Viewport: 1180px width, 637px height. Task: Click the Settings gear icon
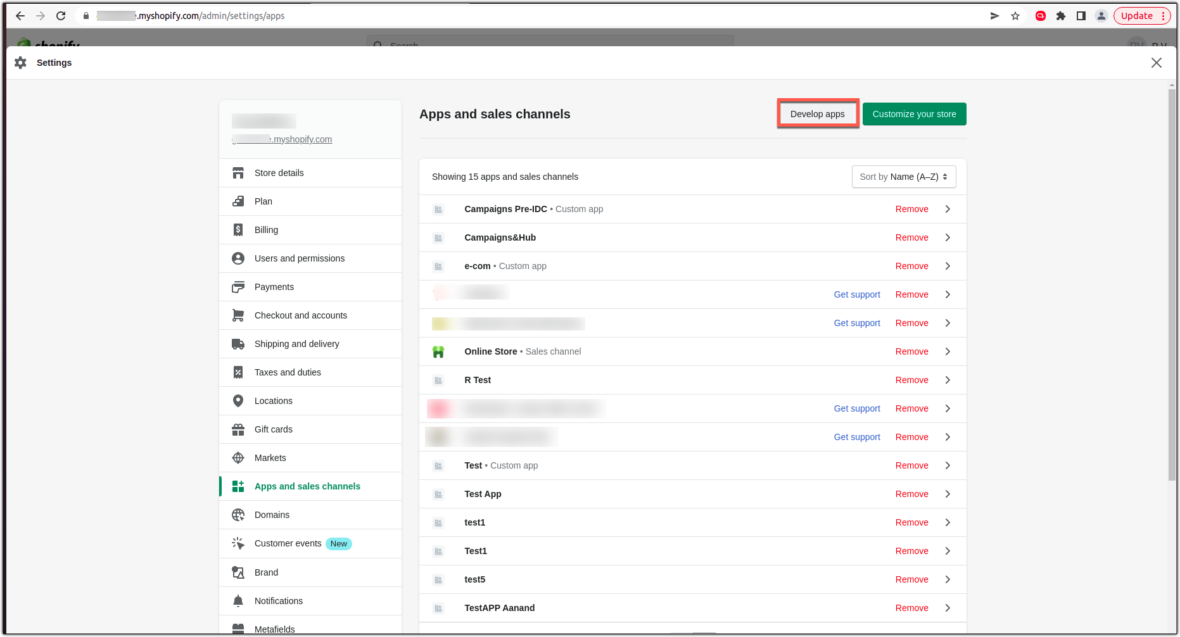(20, 62)
